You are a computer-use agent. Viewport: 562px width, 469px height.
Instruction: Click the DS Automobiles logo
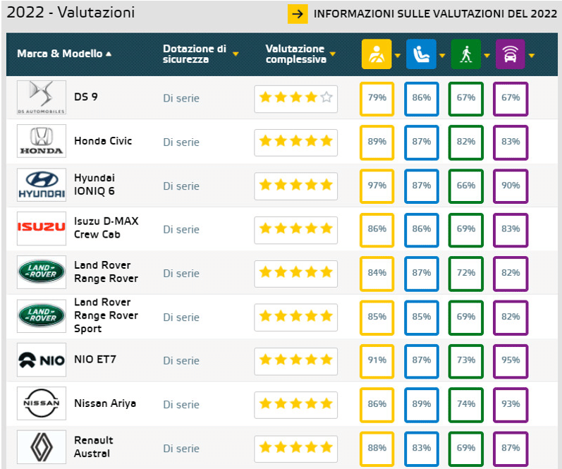42,97
